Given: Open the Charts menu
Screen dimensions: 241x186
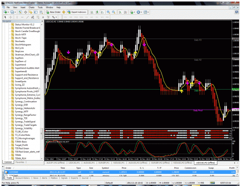Looking at the screenshot, I should pyautogui.click(x=32, y=7).
